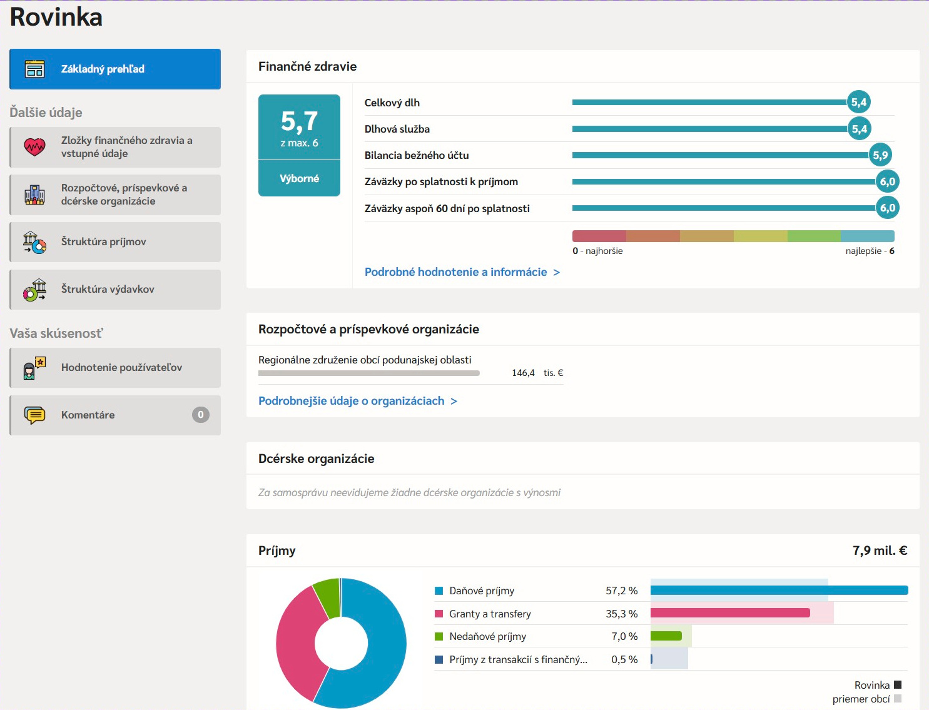
Task: Click the Celkový dlh 5,4 score marker
Action: pyautogui.click(x=859, y=102)
